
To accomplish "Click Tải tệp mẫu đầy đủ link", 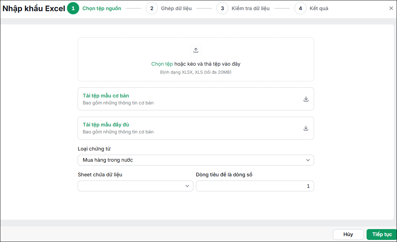I will tap(106, 125).
